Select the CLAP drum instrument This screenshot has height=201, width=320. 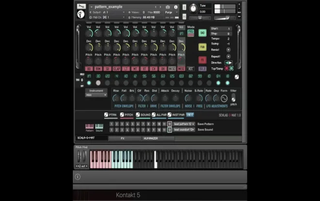click(116, 69)
